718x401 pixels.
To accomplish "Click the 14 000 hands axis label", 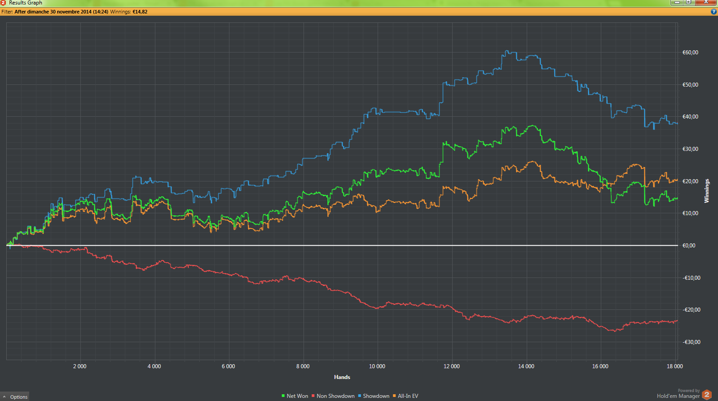I will [526, 366].
